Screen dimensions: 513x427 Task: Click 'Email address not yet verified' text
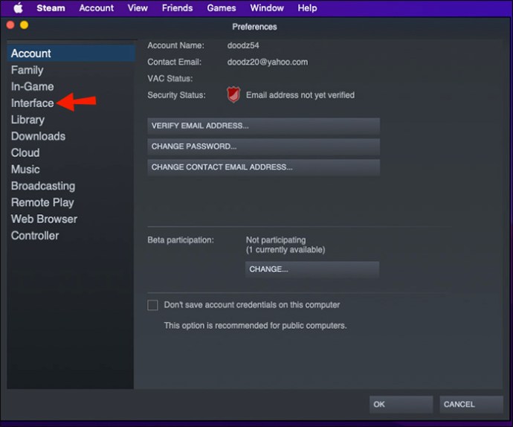click(300, 95)
